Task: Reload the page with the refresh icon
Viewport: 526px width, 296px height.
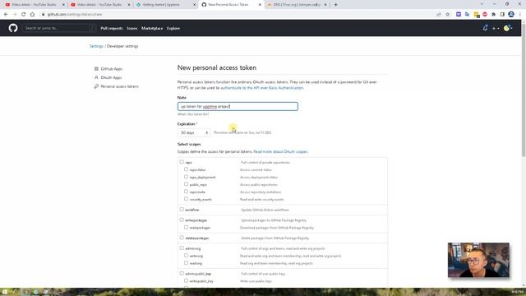Action: [24, 15]
